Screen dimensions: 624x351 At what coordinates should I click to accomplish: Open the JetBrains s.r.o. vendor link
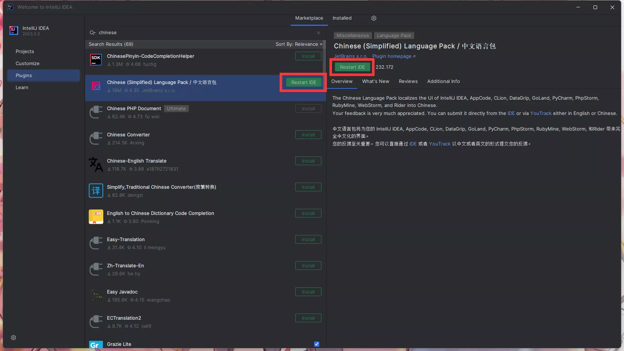(x=351, y=56)
